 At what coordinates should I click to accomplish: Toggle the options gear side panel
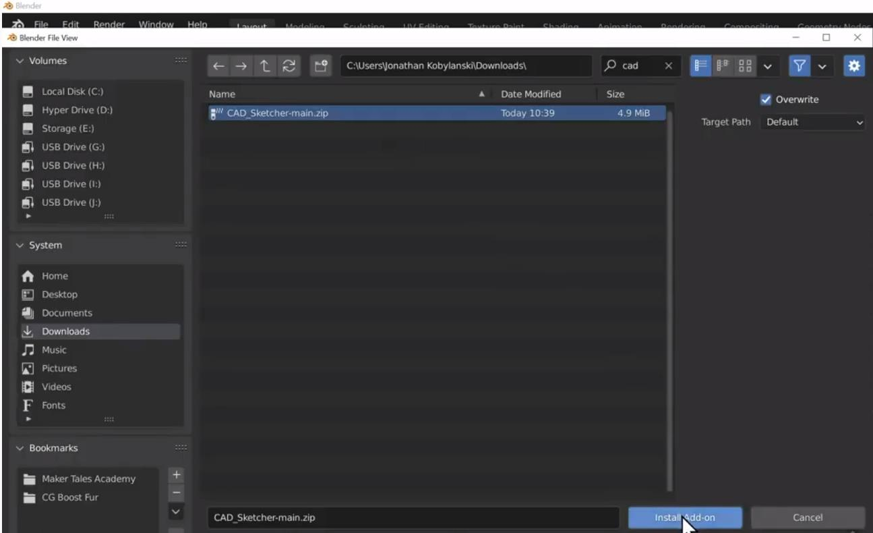point(855,66)
